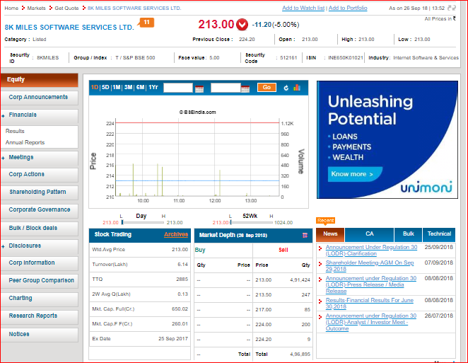
Task: Select the 5D chart period
Action: (x=105, y=88)
